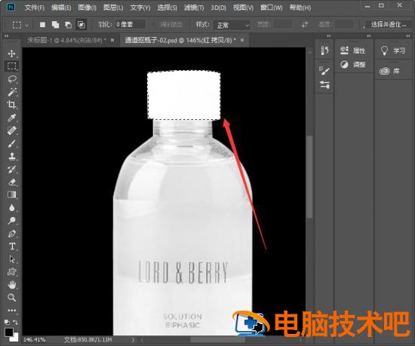Open the 属性 panel

353,51
